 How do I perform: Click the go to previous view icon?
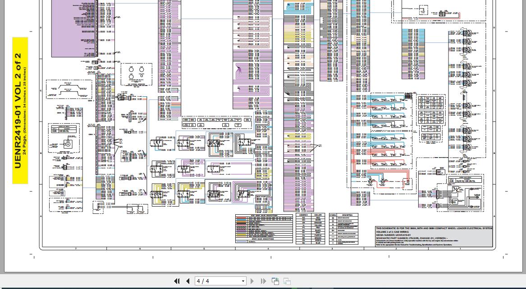click(x=275, y=281)
